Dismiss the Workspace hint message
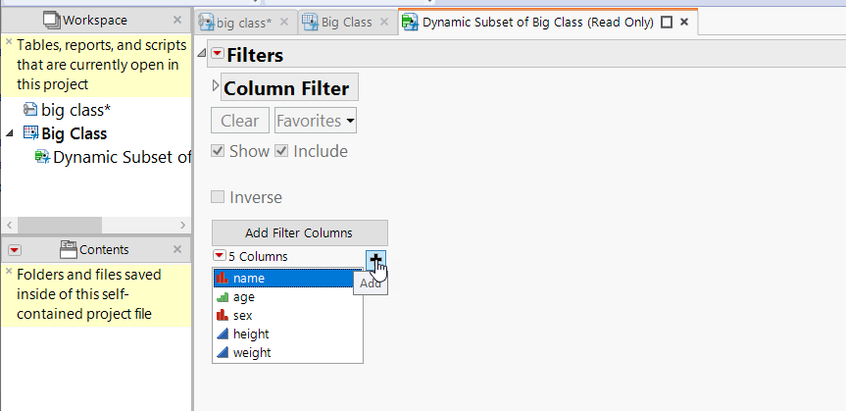846x411 pixels. pos(9,42)
